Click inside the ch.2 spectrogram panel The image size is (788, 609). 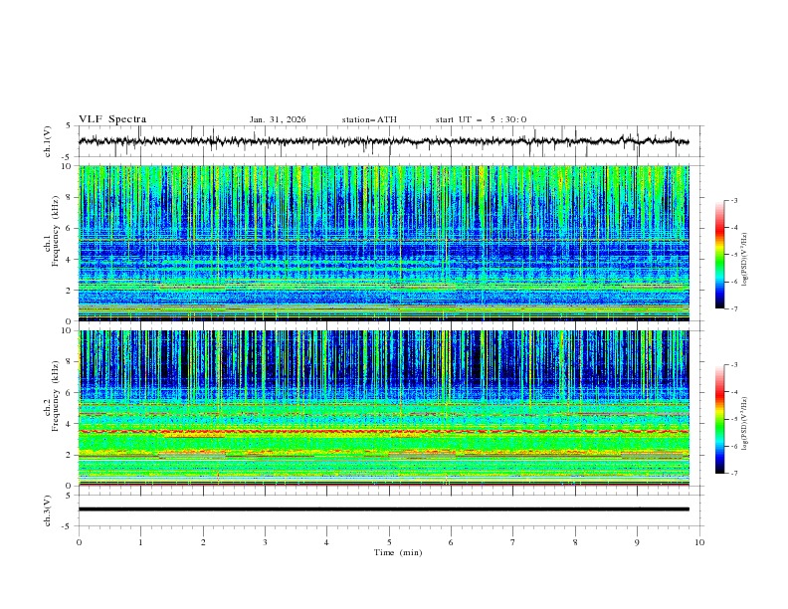388,407
